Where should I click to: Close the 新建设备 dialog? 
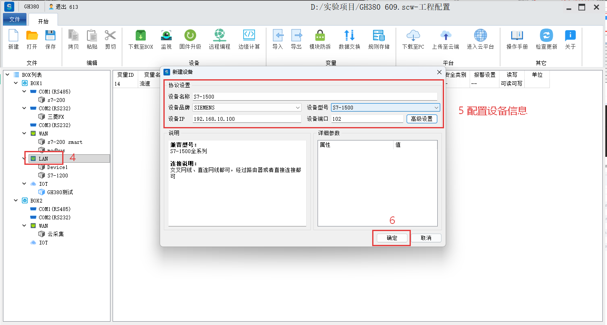439,72
